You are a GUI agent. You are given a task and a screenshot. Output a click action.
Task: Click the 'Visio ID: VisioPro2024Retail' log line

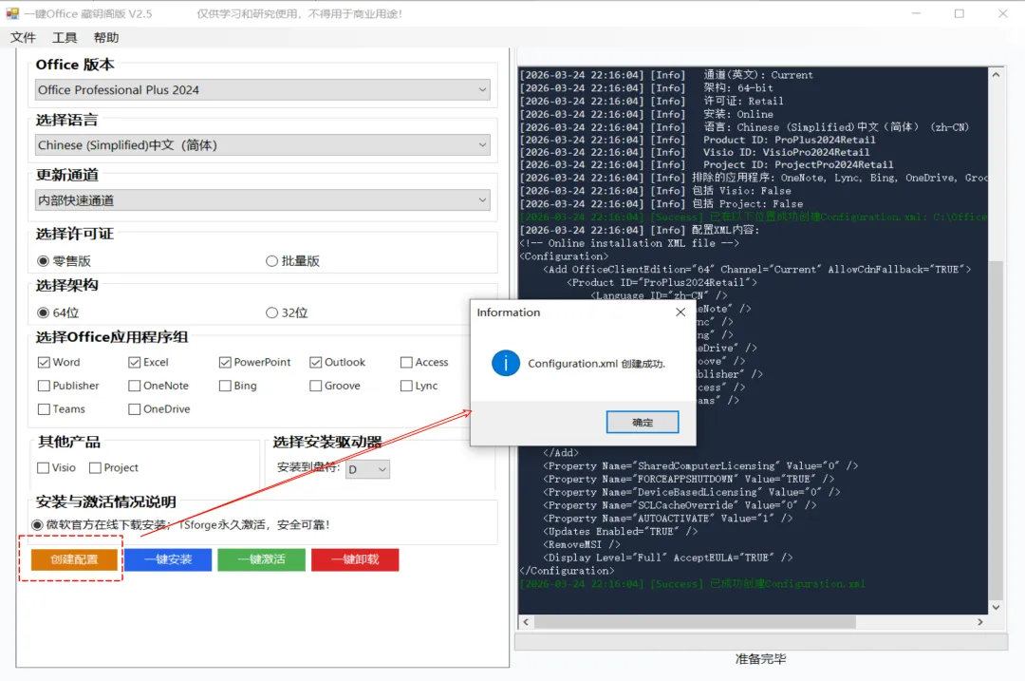[695, 152]
